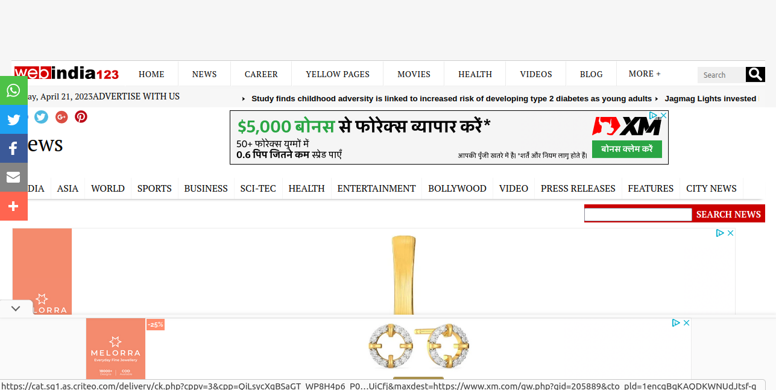Click the Facebook share sidebar button
Image resolution: width=776 pixels, height=390 pixels.
point(13,148)
